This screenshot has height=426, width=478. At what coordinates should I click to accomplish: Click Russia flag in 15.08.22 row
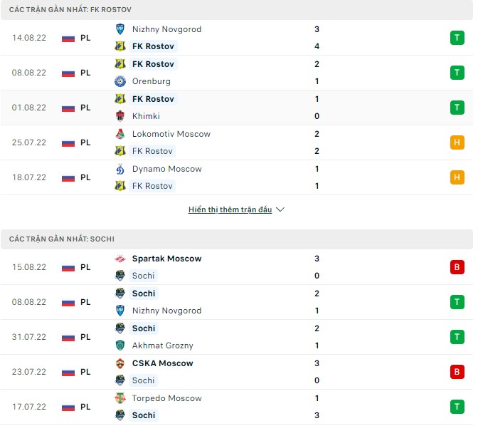coord(68,268)
